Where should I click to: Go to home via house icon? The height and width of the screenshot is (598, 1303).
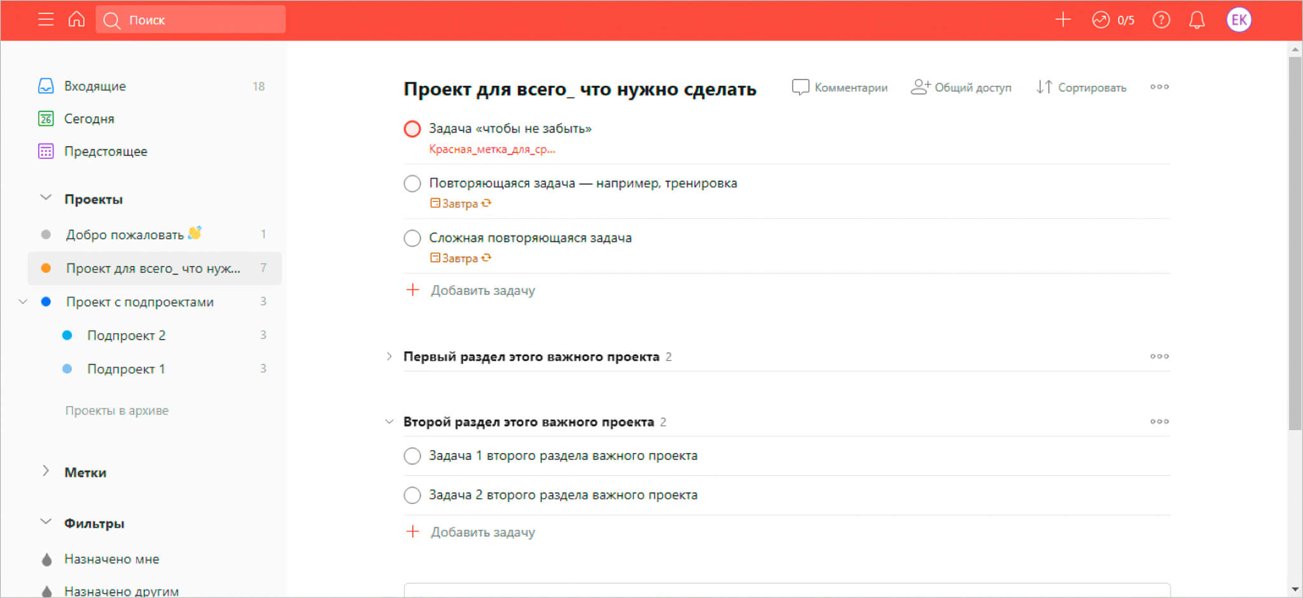pyautogui.click(x=76, y=20)
